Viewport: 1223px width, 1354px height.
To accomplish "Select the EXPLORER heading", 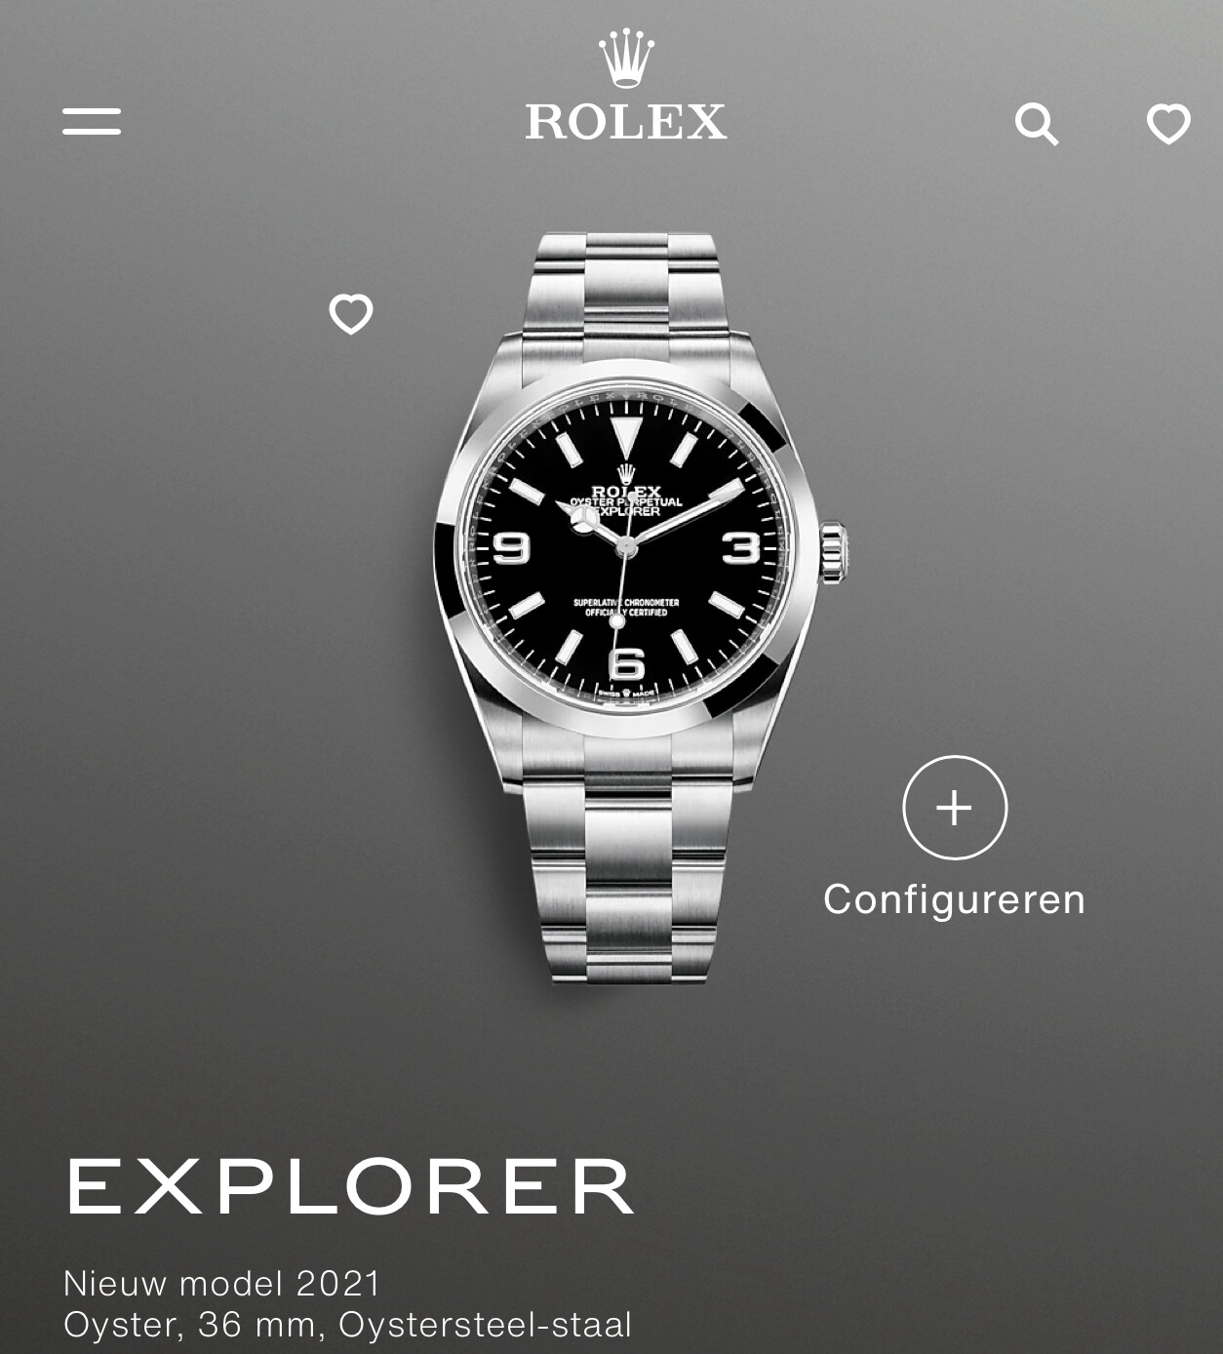I will [x=350, y=1186].
